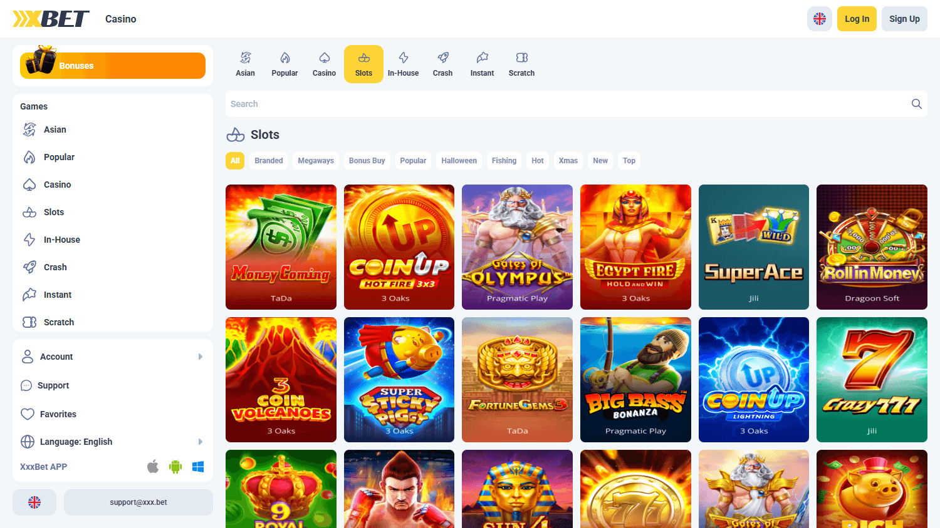Click the In-House lightning icon in sidebar
The width and height of the screenshot is (940, 528).
pos(29,240)
